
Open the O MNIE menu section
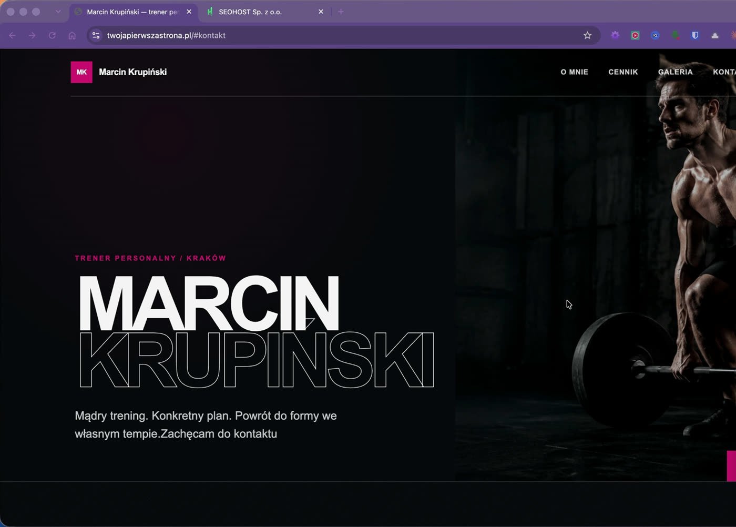tap(574, 72)
